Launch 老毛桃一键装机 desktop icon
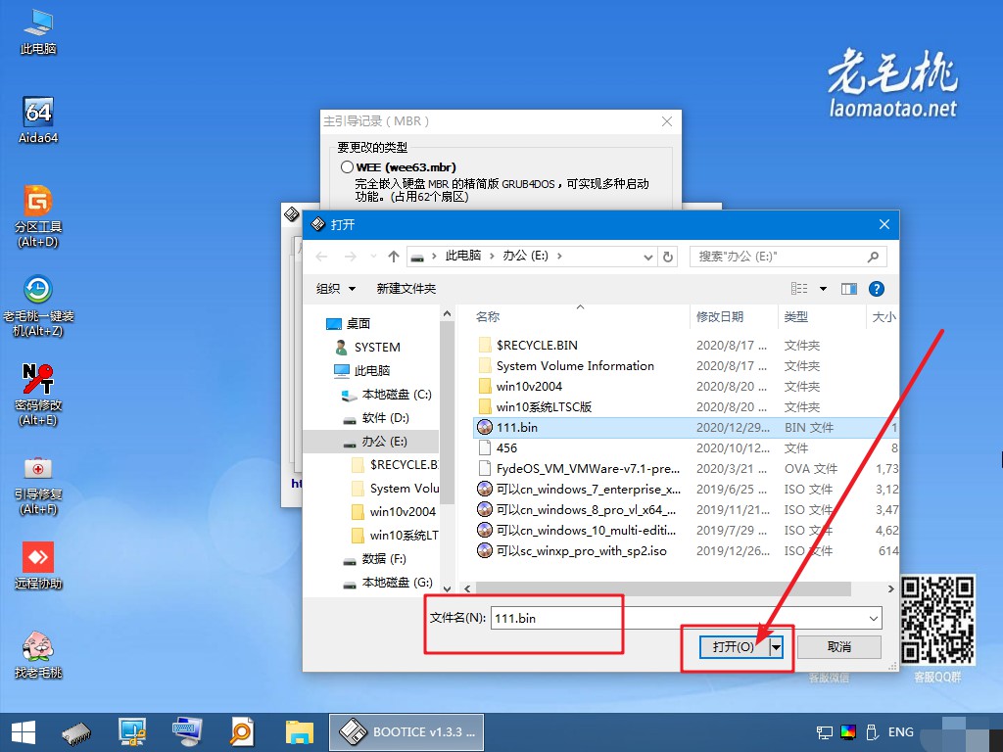1003x752 pixels. 38,305
